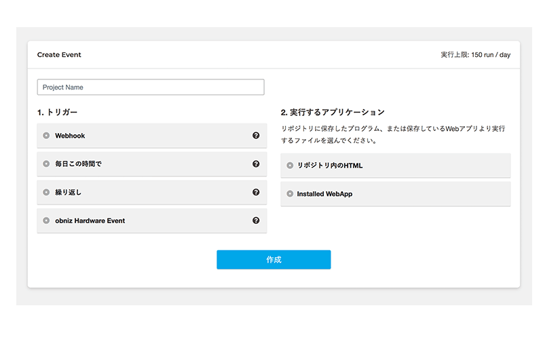Expand the 毎日この時間で option label
Screen dimensions: 543x346
click(78, 164)
